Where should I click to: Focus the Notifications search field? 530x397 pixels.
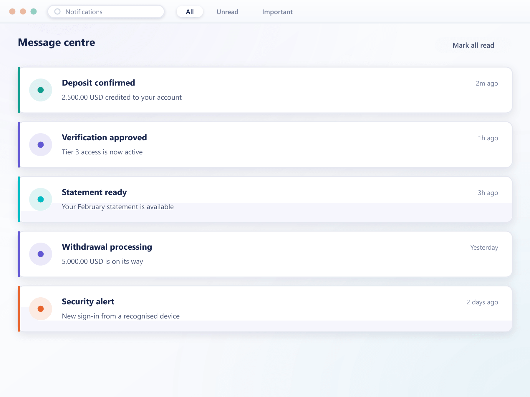(106, 12)
